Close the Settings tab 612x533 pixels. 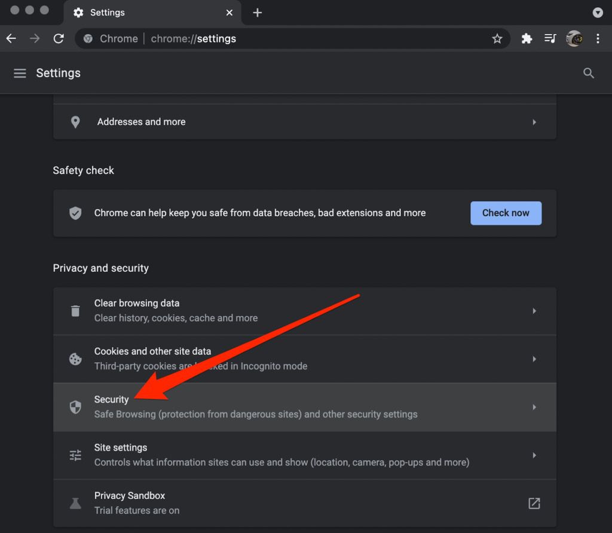pyautogui.click(x=229, y=13)
